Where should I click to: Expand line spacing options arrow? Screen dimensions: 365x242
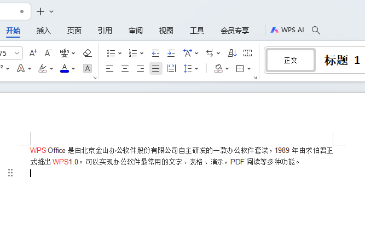196,68
